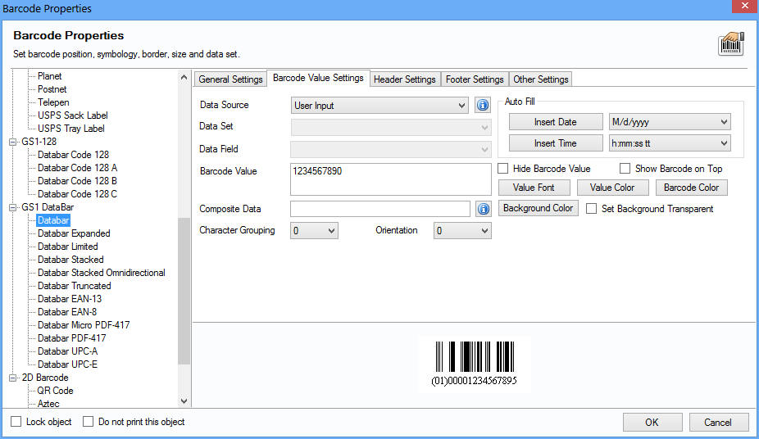Toggle Show Barcode on Top checkbox
The image size is (759, 439).
(625, 168)
